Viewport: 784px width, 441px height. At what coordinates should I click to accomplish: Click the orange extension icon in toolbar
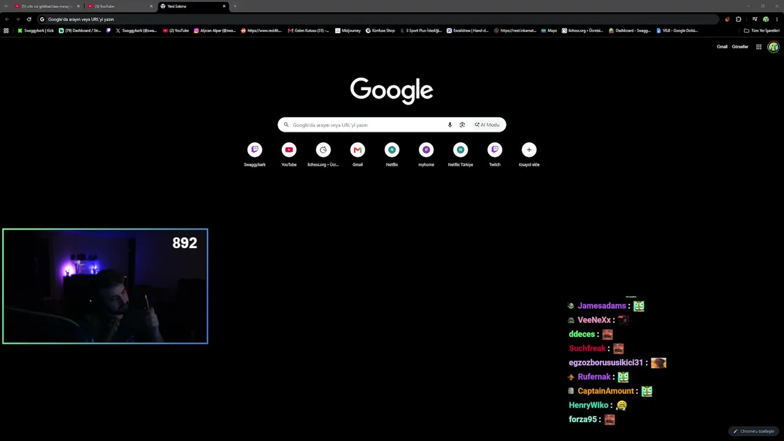728,19
